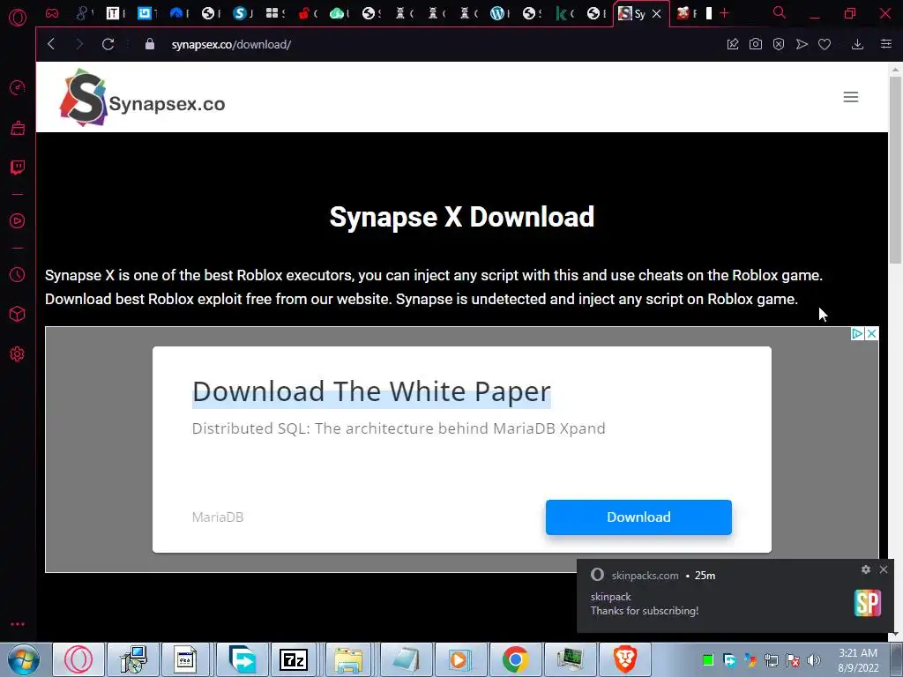The width and height of the screenshot is (903, 677).
Task: Open Settings gear in sidebar
Action: pyautogui.click(x=18, y=354)
